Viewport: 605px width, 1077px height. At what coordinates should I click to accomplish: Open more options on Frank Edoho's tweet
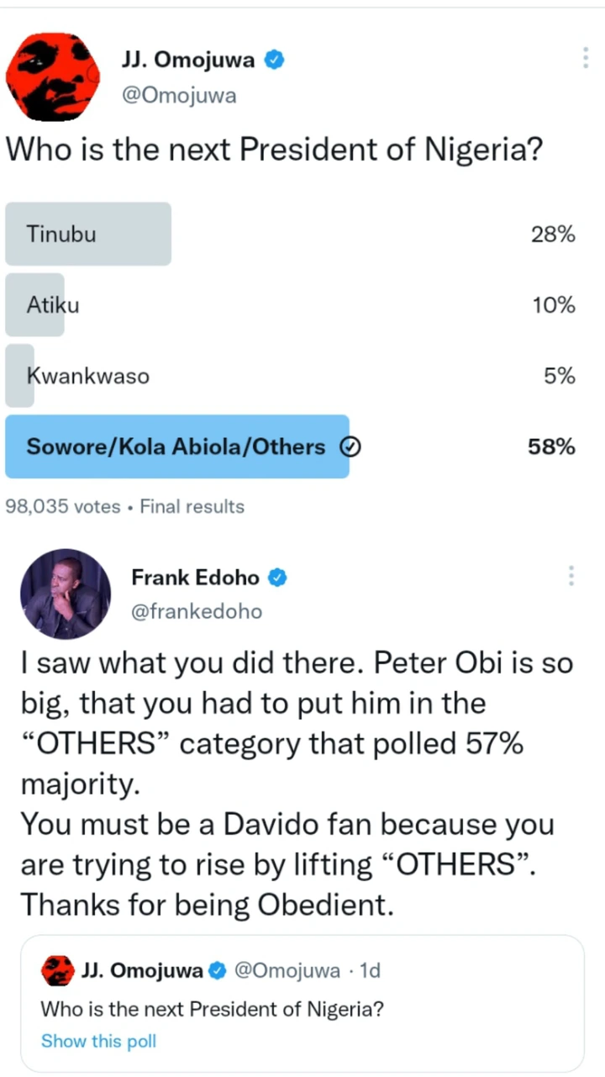click(x=571, y=576)
